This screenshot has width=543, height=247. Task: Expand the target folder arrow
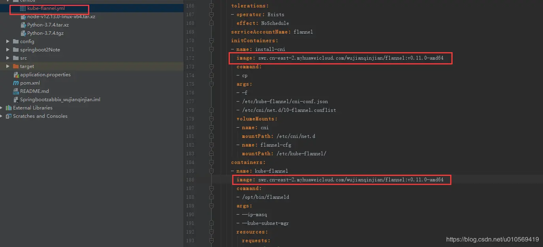coord(8,66)
